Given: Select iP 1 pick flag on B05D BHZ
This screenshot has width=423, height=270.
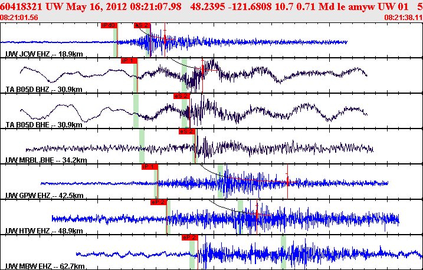Looking at the screenshot, I should tap(129, 61).
